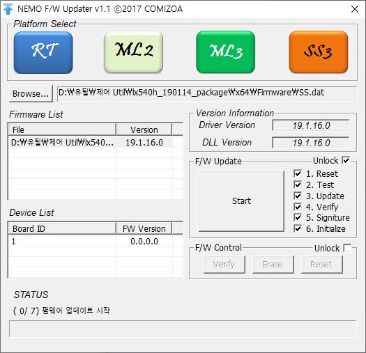This screenshot has height=353, width=366.
Task: Disable the 5. Signiture step
Action: [x=298, y=217]
